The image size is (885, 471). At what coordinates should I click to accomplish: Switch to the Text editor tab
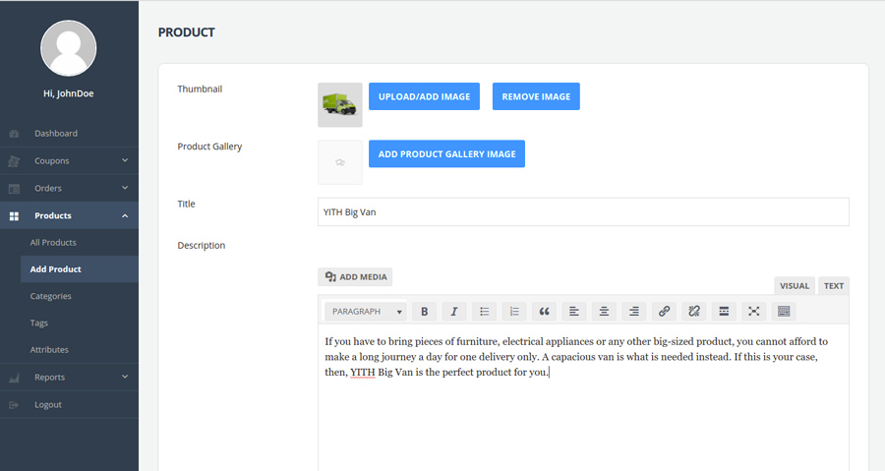coord(833,286)
